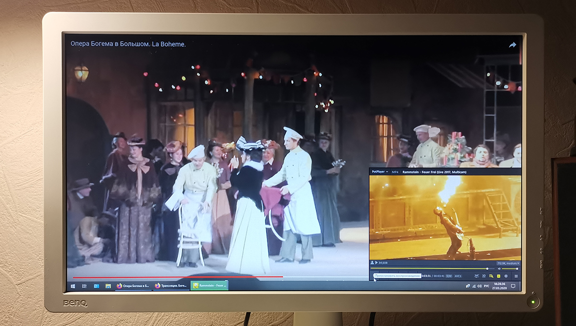Mute the PotPlayer speaker icon
Screen dimensions: 576x326
pos(499,269)
